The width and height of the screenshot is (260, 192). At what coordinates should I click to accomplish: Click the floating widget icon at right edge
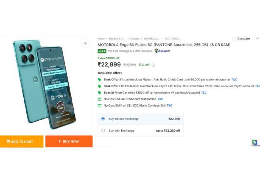pos(255,142)
